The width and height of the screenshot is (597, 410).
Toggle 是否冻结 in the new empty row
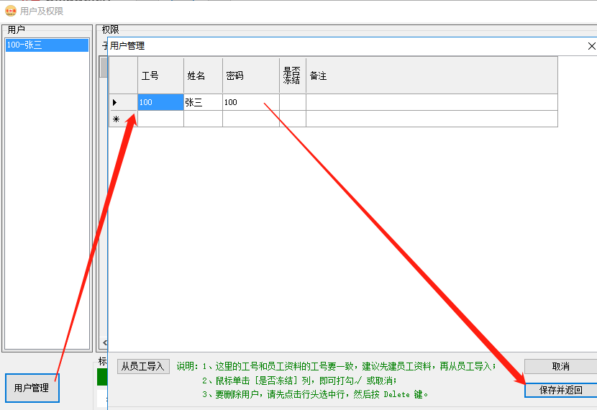pos(293,119)
